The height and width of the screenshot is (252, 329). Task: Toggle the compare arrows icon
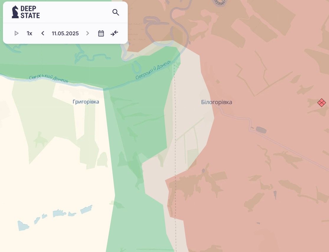pyautogui.click(x=114, y=34)
